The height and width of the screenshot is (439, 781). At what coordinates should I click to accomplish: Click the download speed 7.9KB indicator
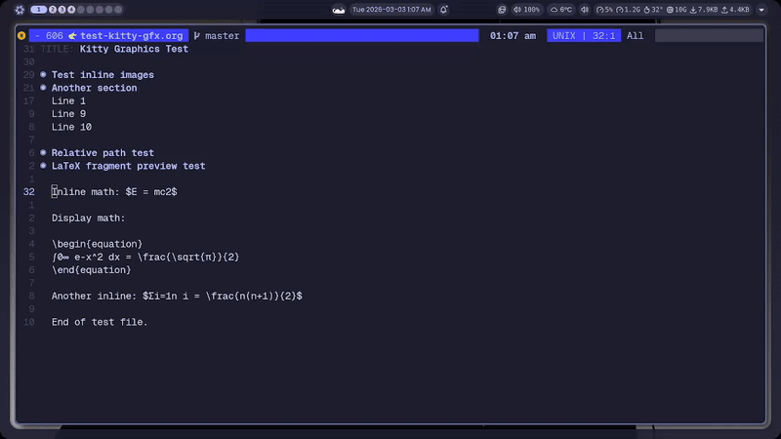704,10
